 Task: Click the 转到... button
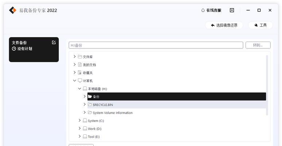pyautogui.click(x=258, y=45)
